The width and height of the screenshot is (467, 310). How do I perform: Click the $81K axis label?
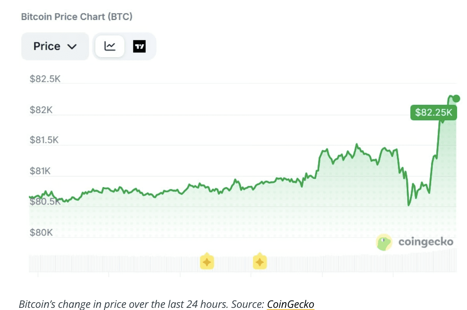(40, 171)
